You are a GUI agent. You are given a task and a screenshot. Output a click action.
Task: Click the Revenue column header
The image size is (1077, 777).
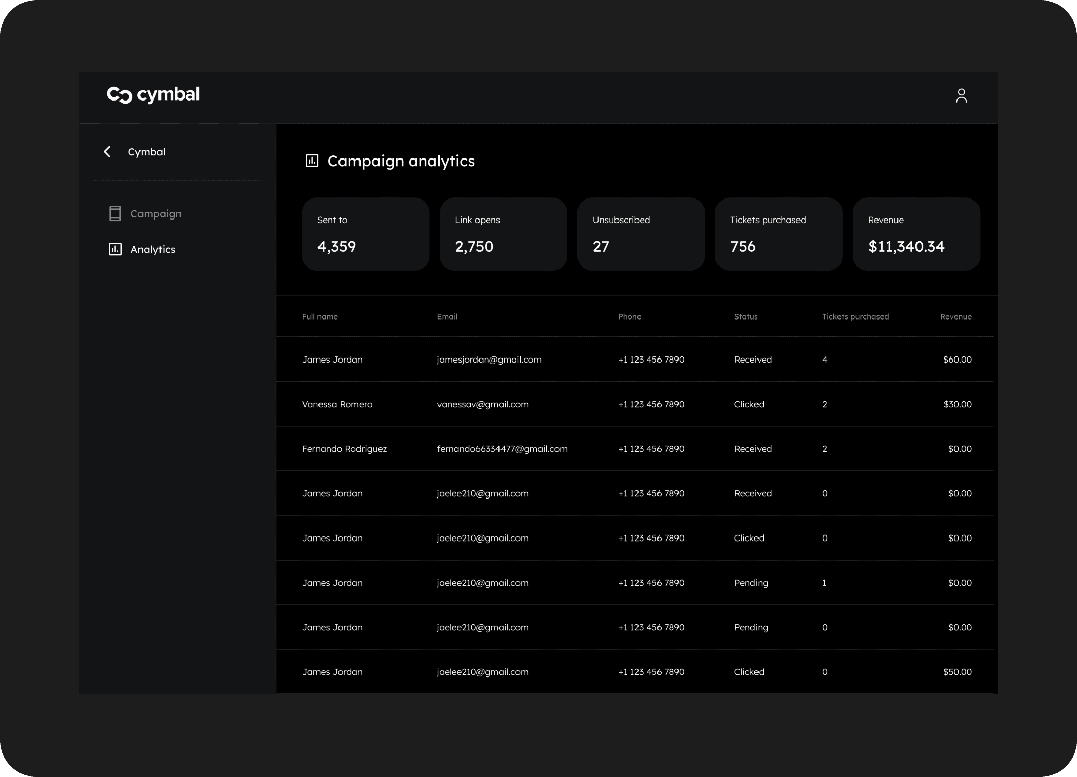(955, 316)
